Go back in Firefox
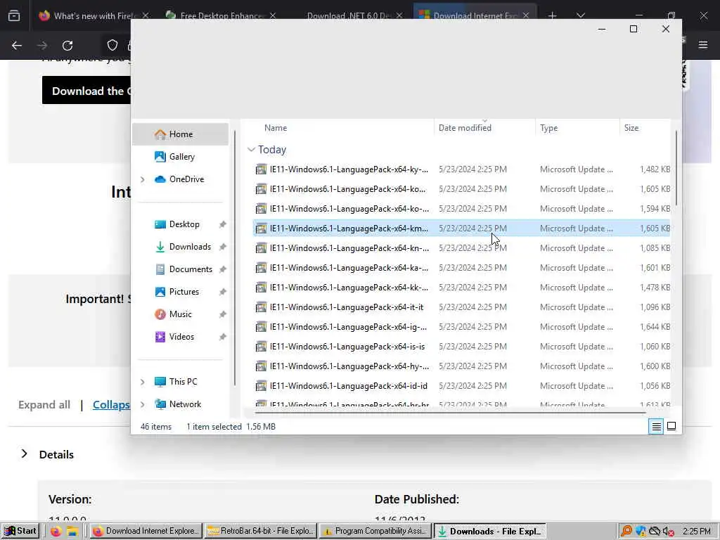This screenshot has width=720, height=540. pos(17,46)
